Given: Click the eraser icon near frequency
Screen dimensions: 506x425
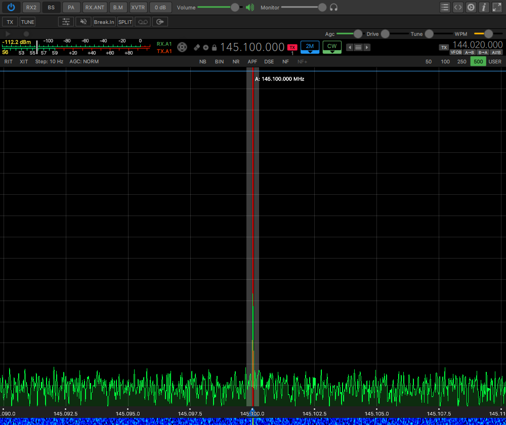Looking at the screenshot, I should click(x=196, y=48).
